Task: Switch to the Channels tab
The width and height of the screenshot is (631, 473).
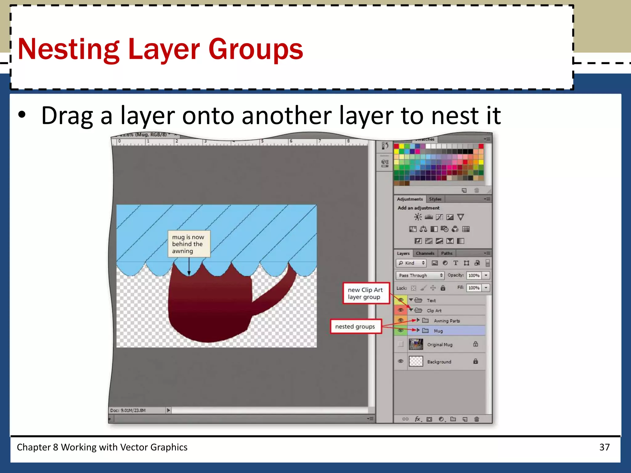Action: pyautogui.click(x=425, y=253)
